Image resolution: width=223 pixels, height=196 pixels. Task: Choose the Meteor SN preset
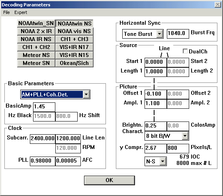(x=36, y=63)
